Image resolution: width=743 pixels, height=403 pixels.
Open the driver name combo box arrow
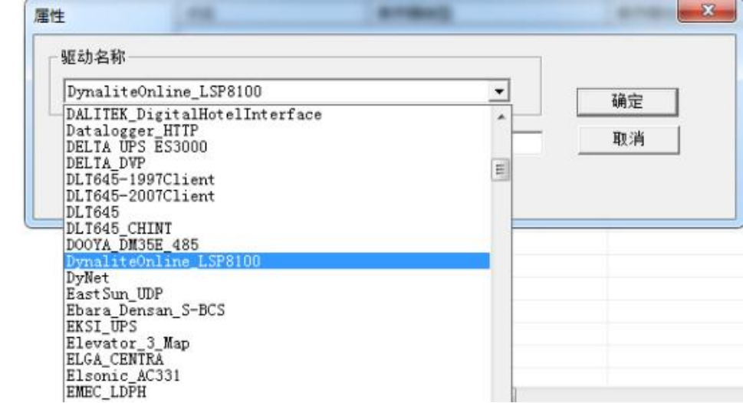[499, 91]
